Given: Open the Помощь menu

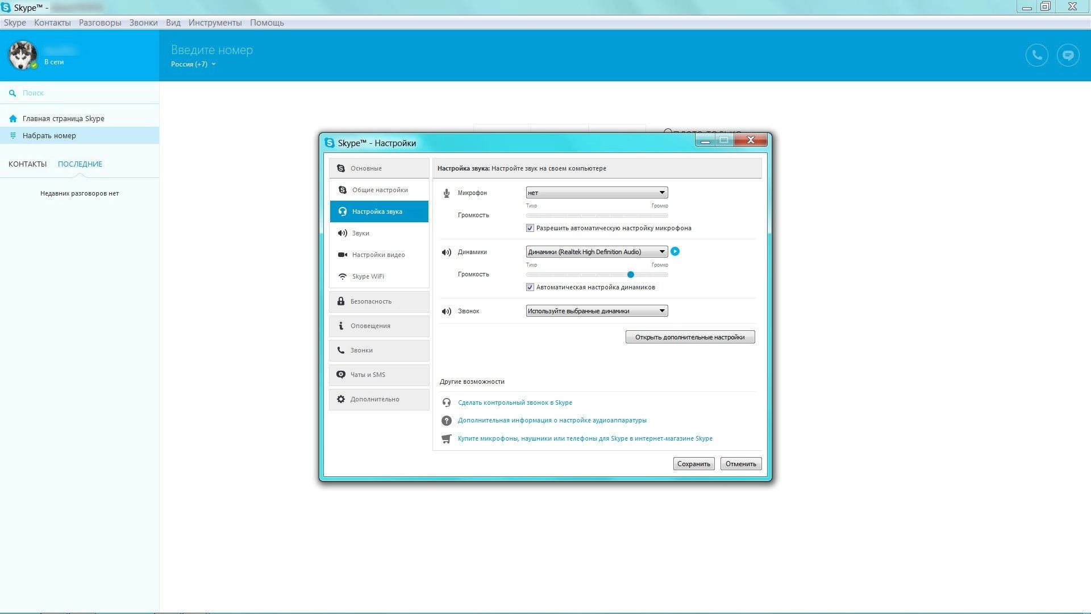Looking at the screenshot, I should point(267,23).
